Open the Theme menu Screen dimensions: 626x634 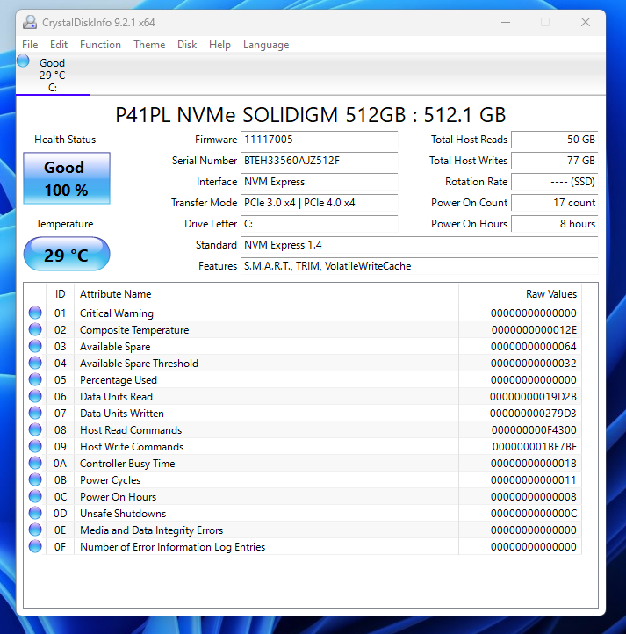tap(149, 45)
